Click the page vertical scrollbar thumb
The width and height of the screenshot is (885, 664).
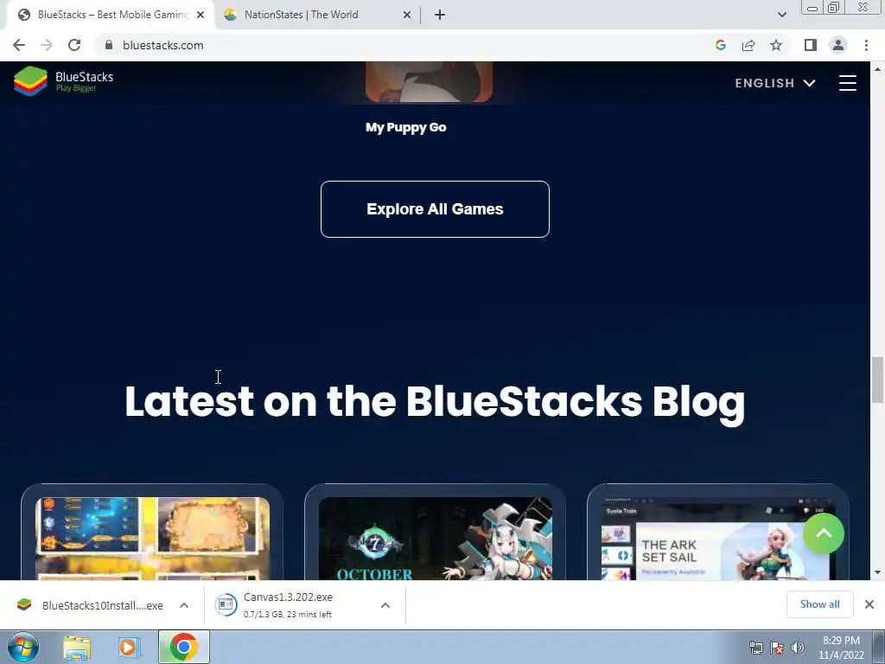coord(878,380)
